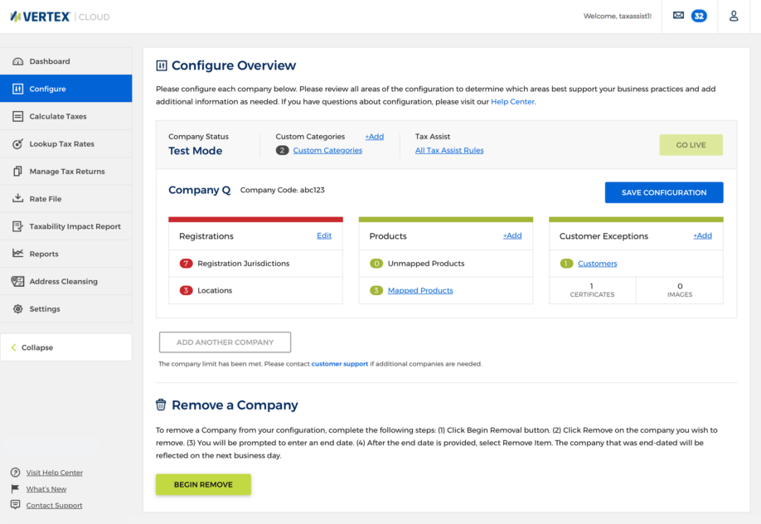Go to Address Cleansing
761x524 pixels.
[x=66, y=281]
